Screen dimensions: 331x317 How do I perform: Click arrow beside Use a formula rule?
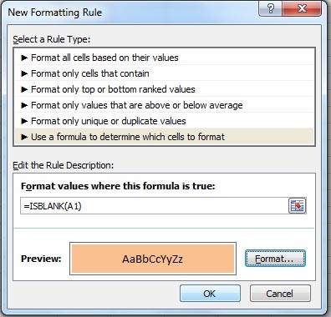(x=24, y=137)
